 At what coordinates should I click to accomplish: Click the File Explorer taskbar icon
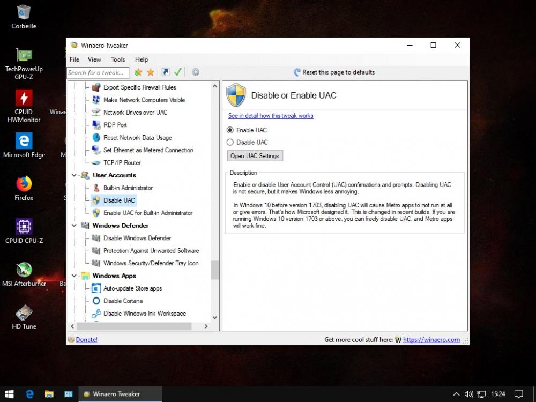[x=49, y=394]
